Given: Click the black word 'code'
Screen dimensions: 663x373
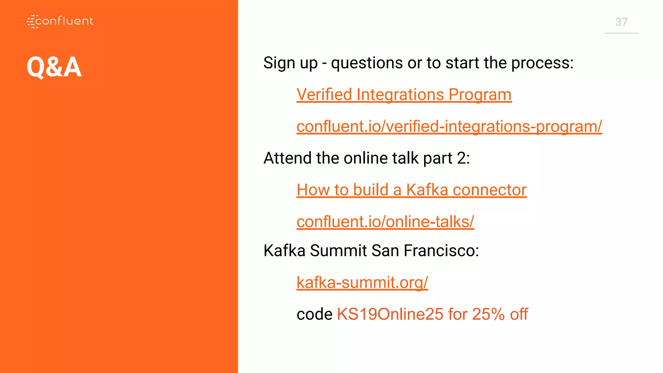Looking at the screenshot, I should point(314,314).
